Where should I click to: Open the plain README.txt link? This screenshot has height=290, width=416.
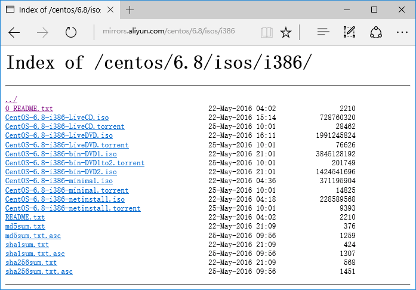(25, 217)
